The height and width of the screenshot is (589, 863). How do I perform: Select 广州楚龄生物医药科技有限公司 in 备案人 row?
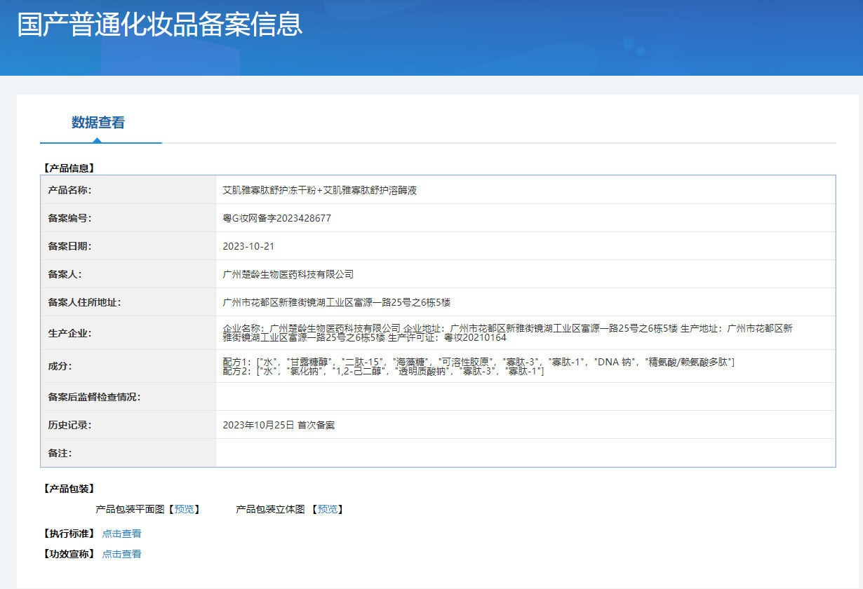click(x=288, y=274)
